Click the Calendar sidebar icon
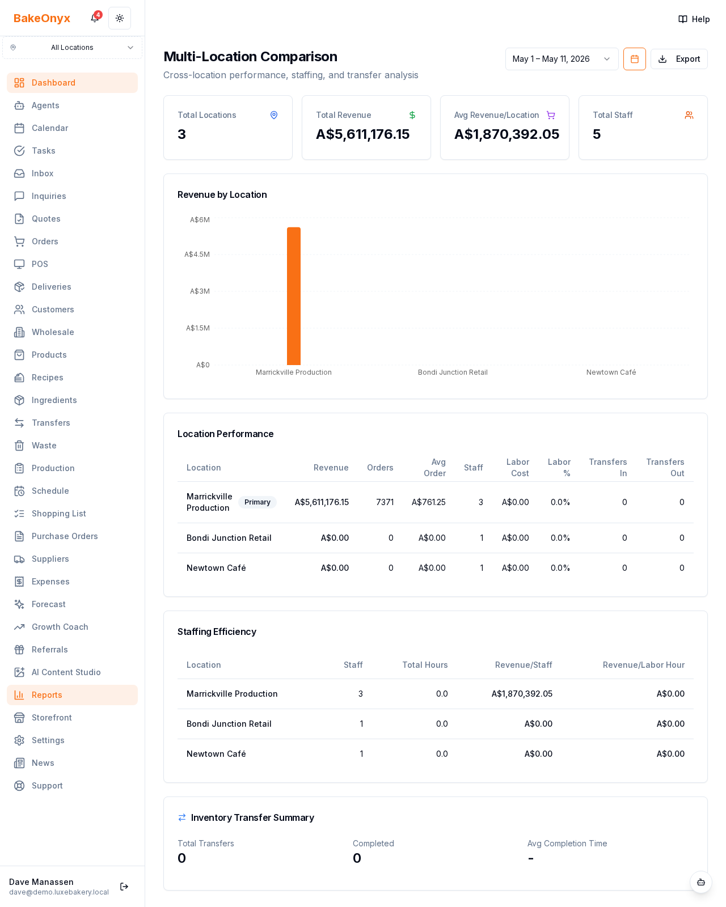Viewport: 726px width, 907px height. 19,128
